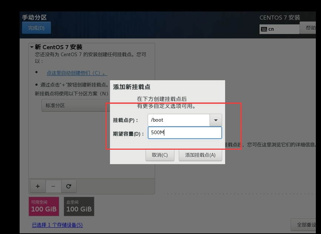Click the 手动分区 heading text
This screenshot has height=234, width=321.
click(x=34, y=17)
